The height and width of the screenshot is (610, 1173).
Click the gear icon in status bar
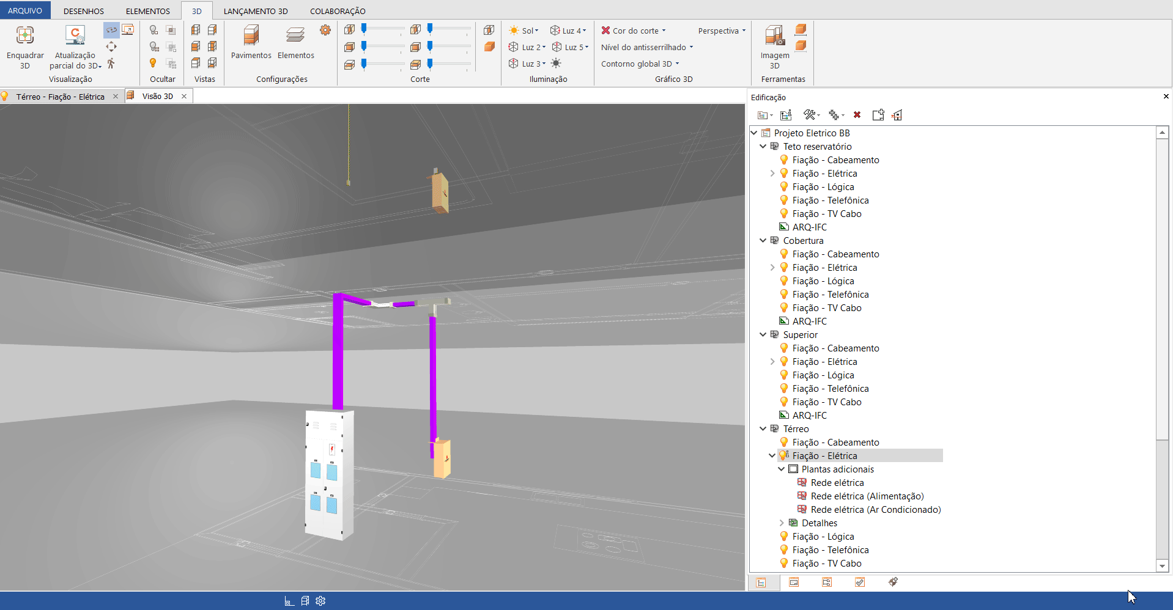click(x=320, y=601)
